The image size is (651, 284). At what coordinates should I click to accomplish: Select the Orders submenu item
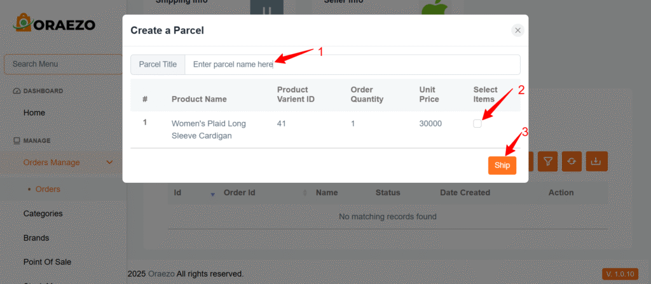(x=48, y=189)
